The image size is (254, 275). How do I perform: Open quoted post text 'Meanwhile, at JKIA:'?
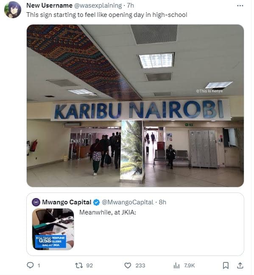coord(108,212)
